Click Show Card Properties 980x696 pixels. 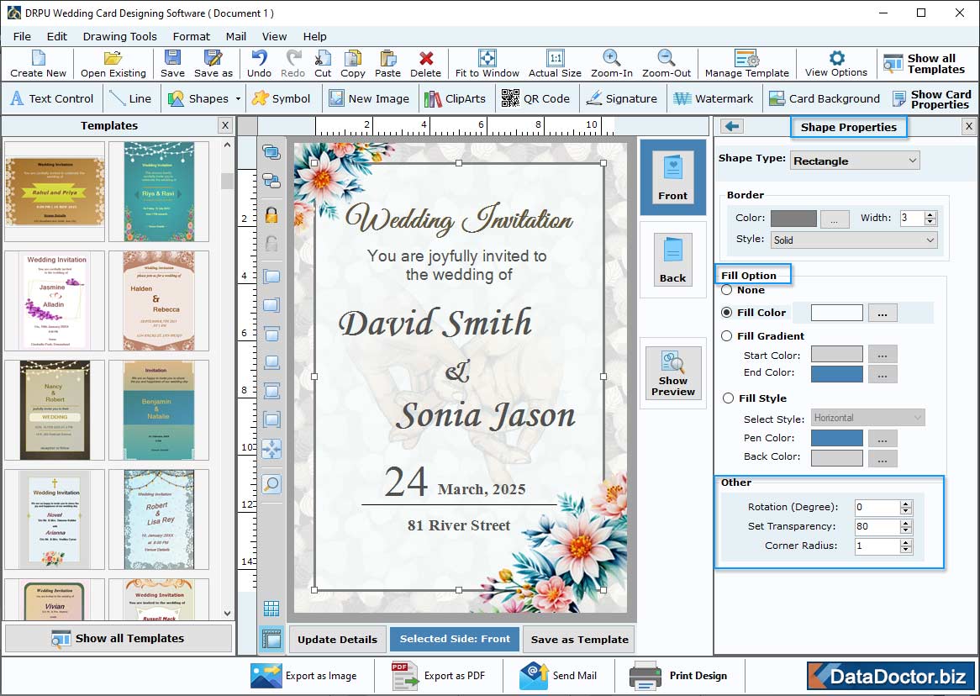tap(932, 99)
